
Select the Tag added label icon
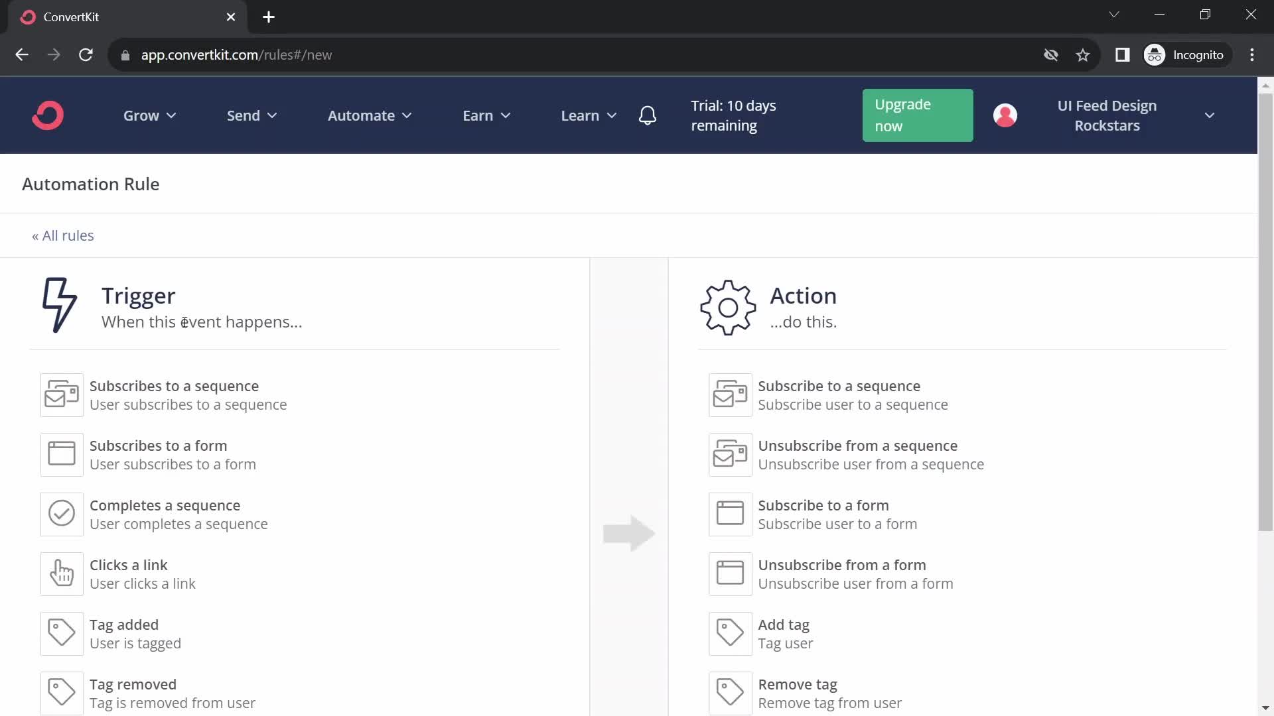61,633
